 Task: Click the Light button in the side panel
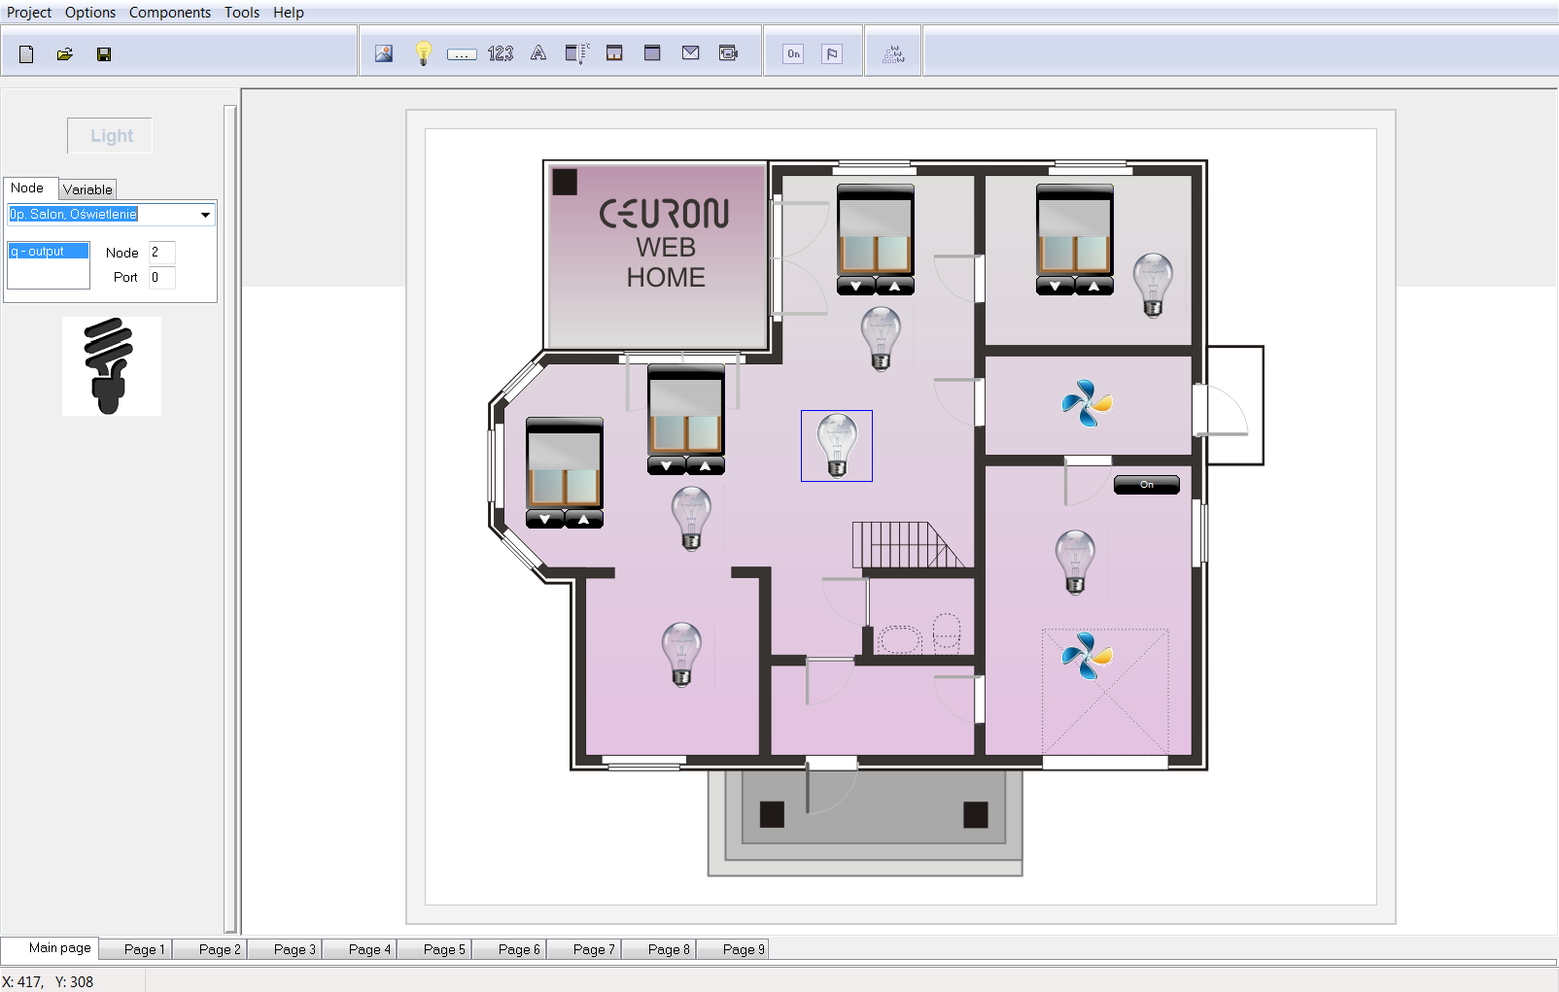coord(110,136)
